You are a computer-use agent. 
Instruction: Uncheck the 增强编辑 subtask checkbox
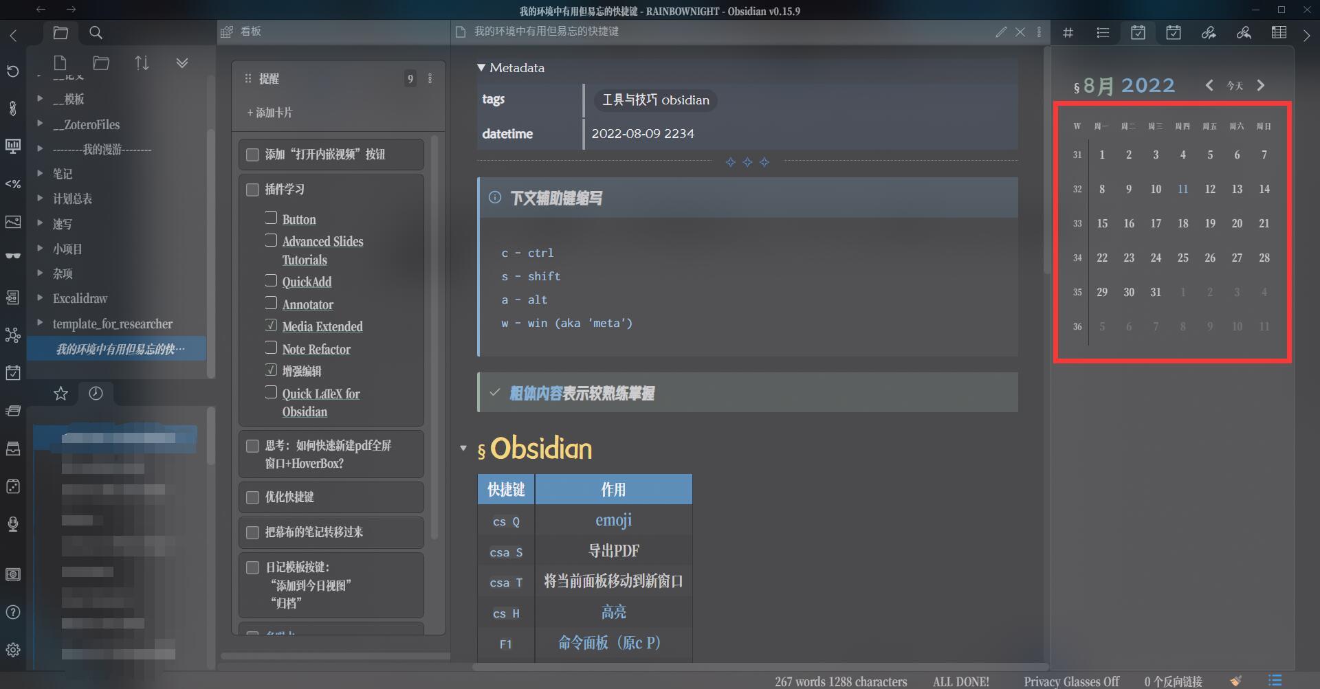[x=271, y=370]
